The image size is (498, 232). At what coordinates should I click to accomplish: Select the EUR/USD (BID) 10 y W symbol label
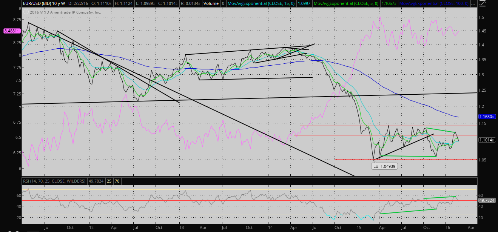point(44,3)
